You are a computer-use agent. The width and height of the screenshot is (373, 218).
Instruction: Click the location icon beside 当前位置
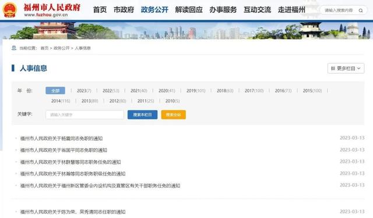[14, 48]
